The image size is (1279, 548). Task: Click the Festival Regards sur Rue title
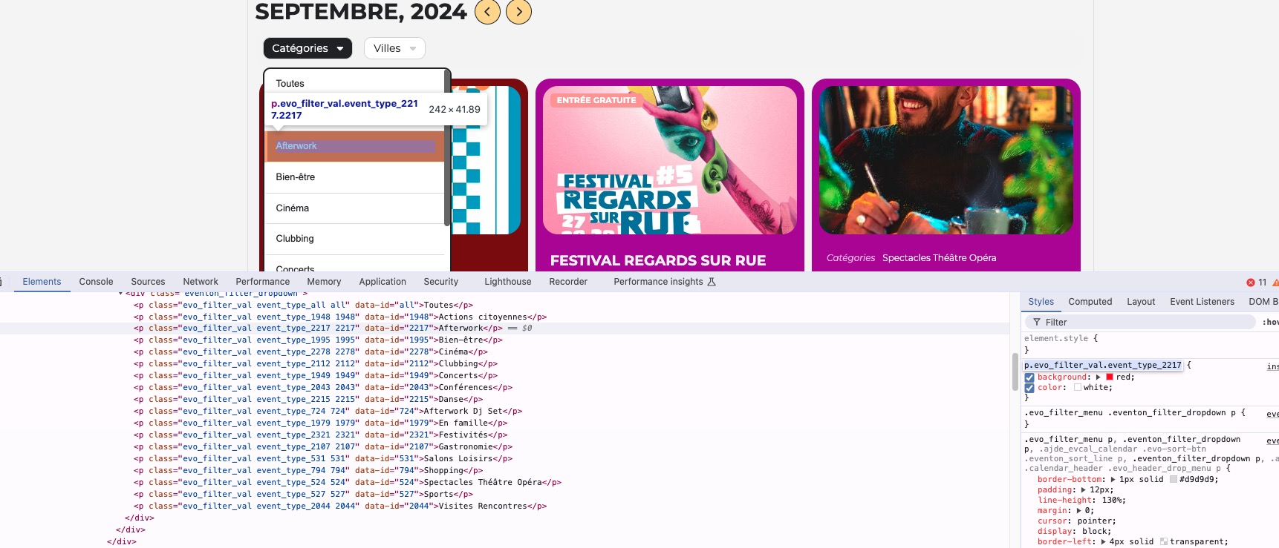pyautogui.click(x=658, y=260)
